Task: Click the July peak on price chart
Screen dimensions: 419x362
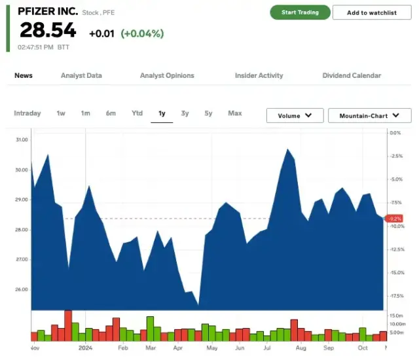Action: [287, 150]
